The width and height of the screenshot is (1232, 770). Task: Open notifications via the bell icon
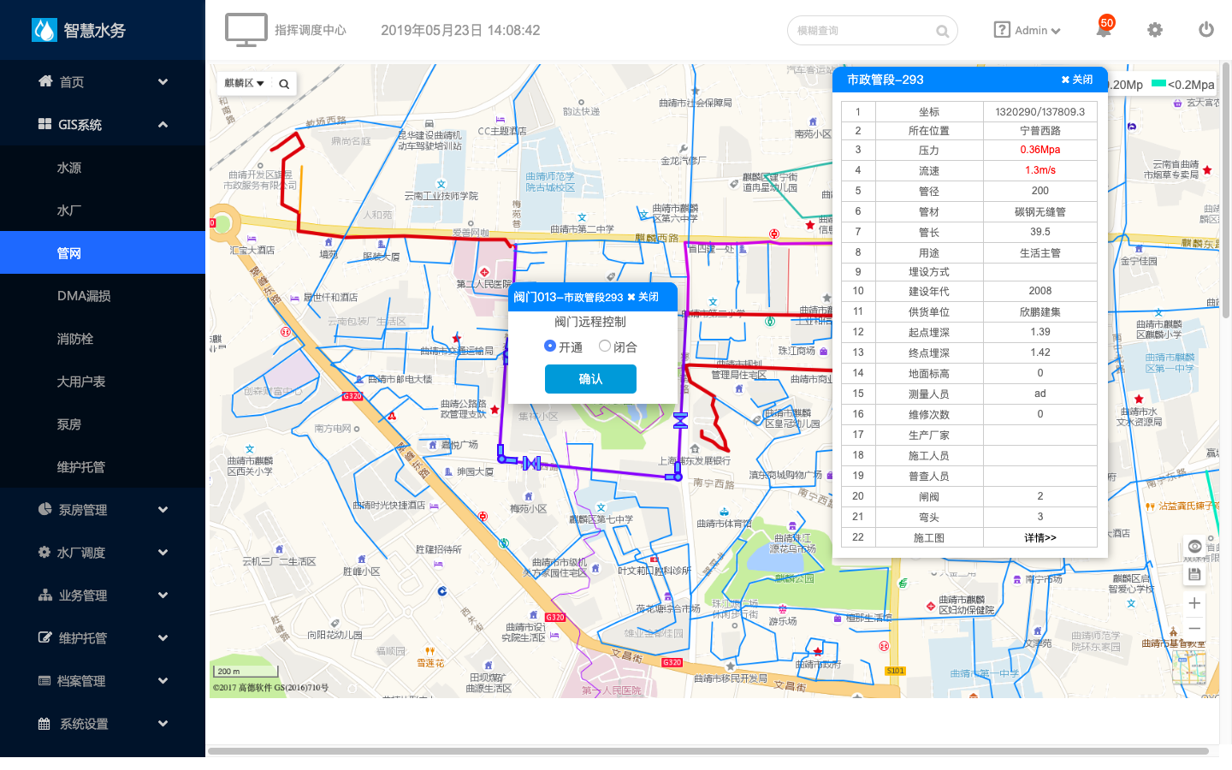[x=1104, y=30]
